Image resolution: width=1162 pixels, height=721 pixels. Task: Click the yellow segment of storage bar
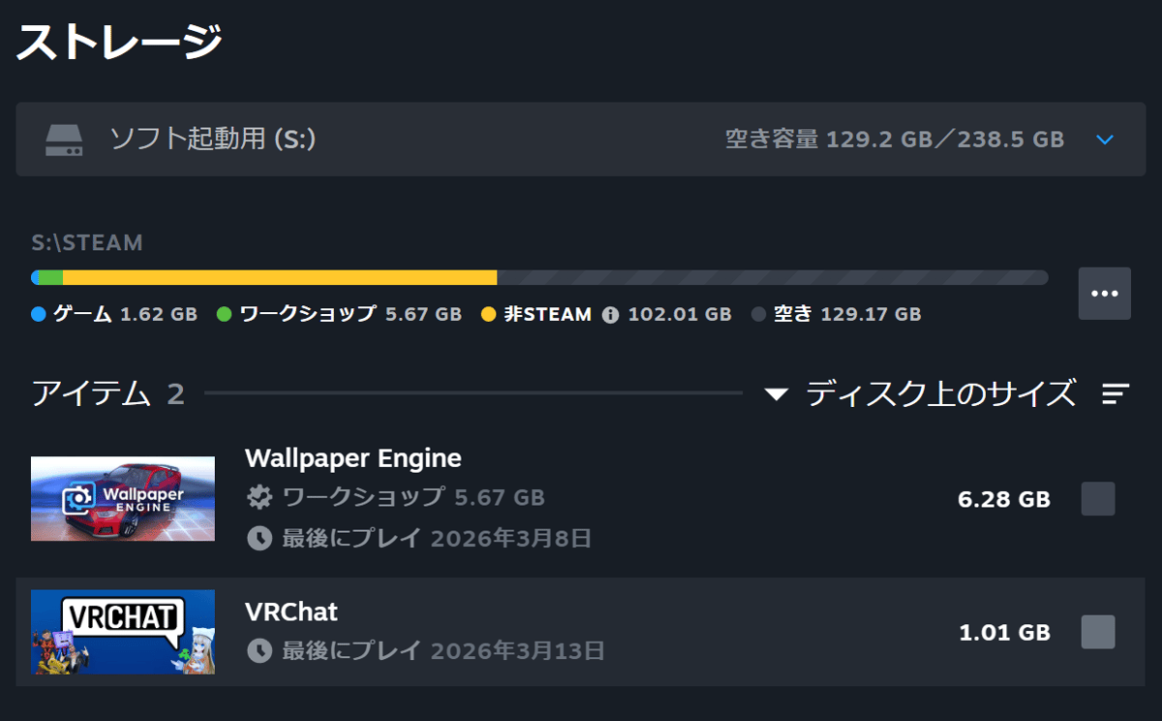coord(280,278)
